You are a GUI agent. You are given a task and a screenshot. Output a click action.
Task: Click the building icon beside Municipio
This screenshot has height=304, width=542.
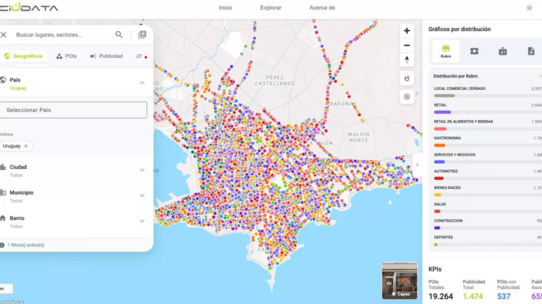3,192
